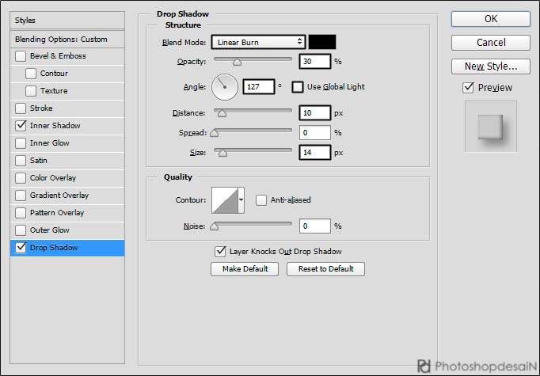
Task: Enable the Stroke effect checkbox
Action: coord(21,108)
